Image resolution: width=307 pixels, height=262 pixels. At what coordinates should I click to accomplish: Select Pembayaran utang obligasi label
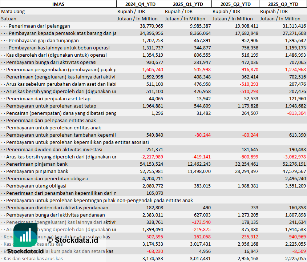[x=36, y=186]
